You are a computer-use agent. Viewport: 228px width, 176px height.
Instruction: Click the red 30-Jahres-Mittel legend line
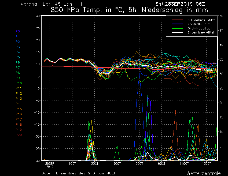[x=177, y=20]
